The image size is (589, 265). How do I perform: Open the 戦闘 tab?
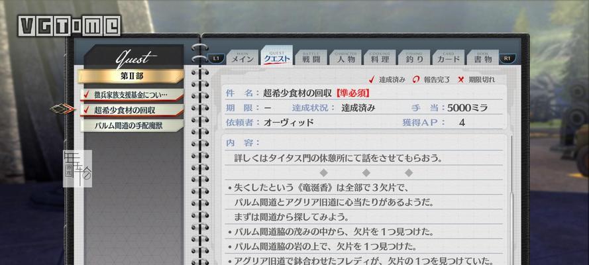pos(311,57)
